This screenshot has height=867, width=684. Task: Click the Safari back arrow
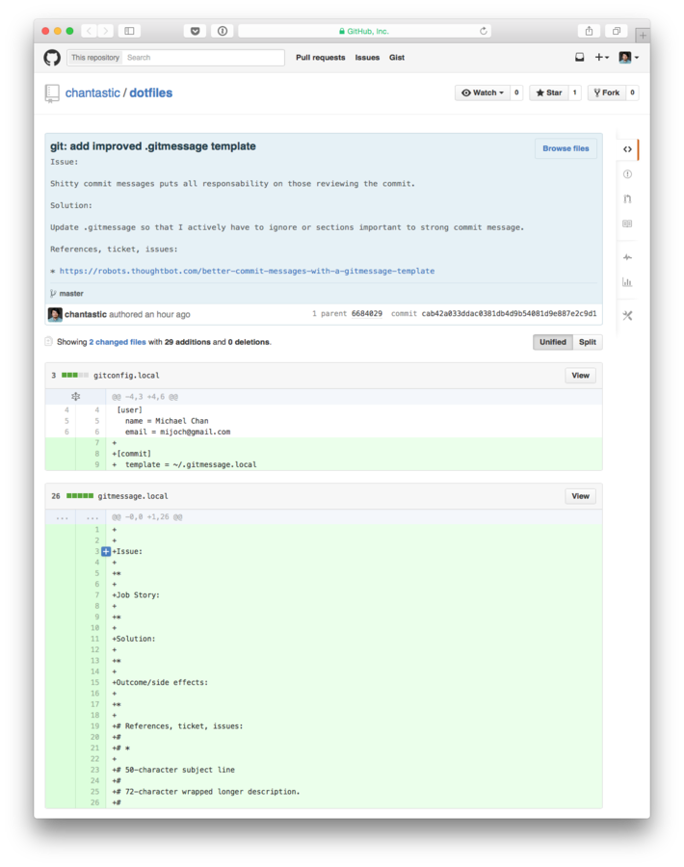coord(89,31)
